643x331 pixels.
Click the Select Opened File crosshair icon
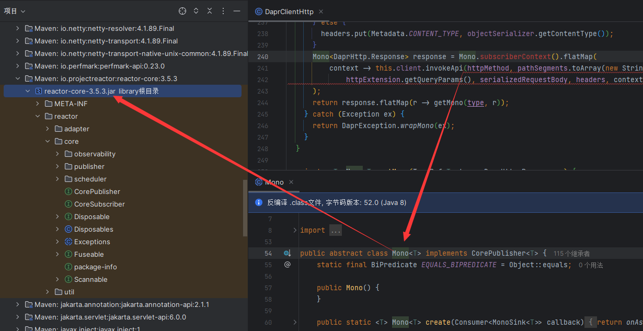coord(182,10)
